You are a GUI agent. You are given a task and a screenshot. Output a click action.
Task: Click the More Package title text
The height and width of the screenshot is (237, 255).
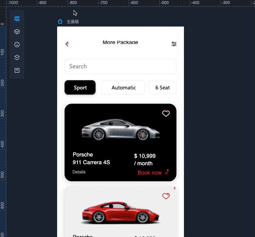[120, 42]
